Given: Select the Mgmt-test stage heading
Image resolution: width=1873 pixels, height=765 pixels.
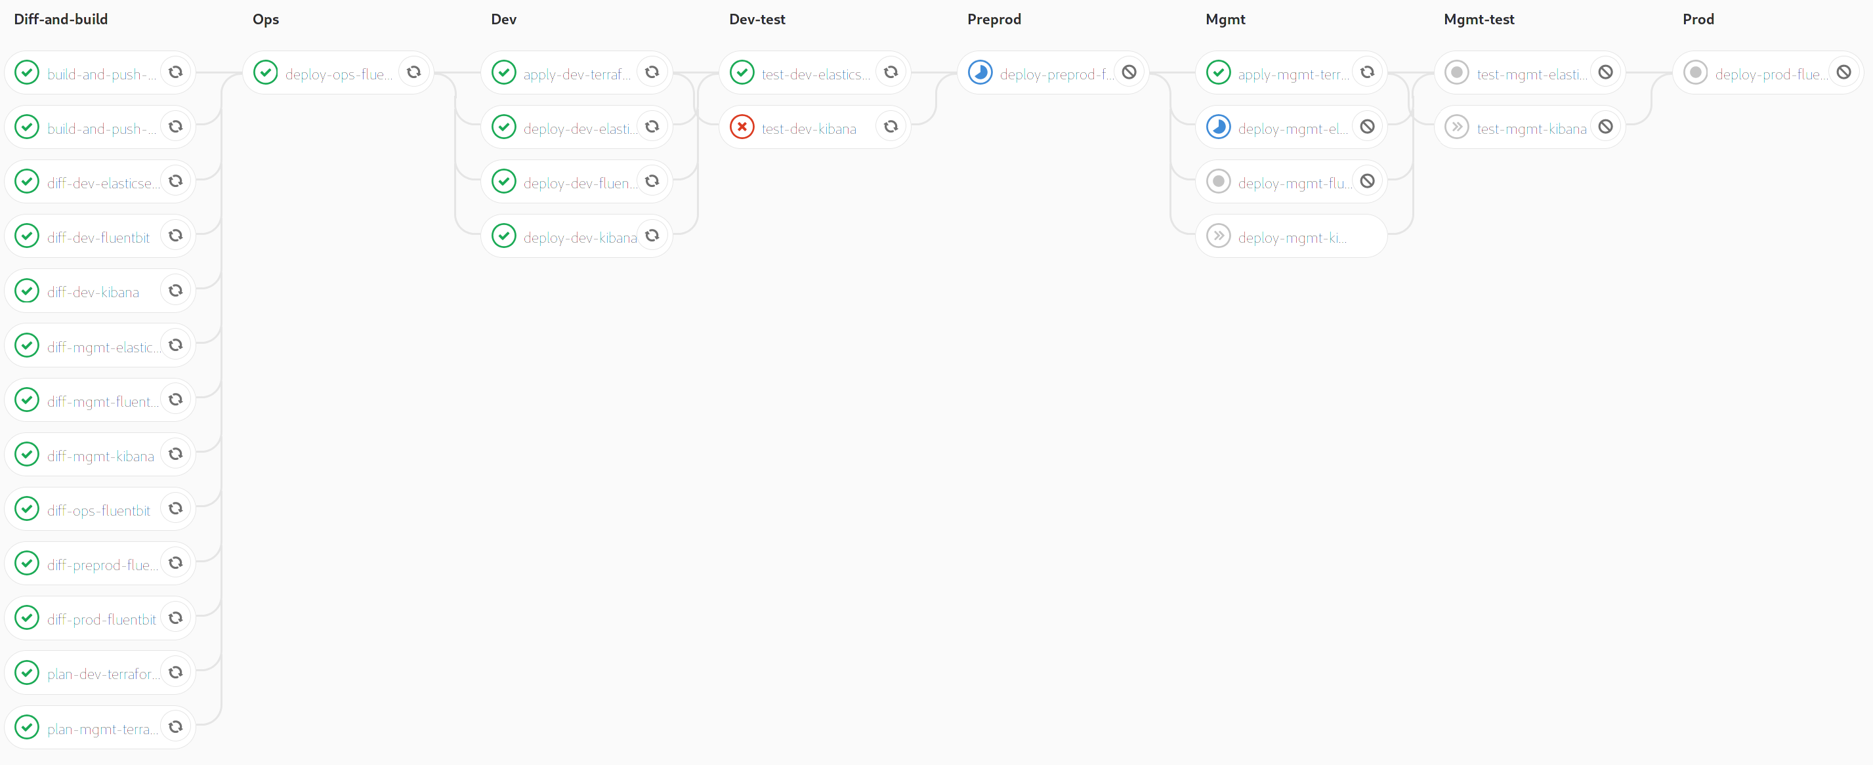Looking at the screenshot, I should click(x=1479, y=19).
